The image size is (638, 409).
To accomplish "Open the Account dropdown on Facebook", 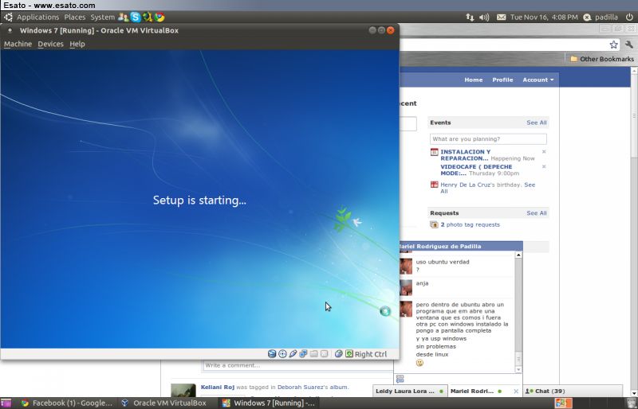I will 538,80.
